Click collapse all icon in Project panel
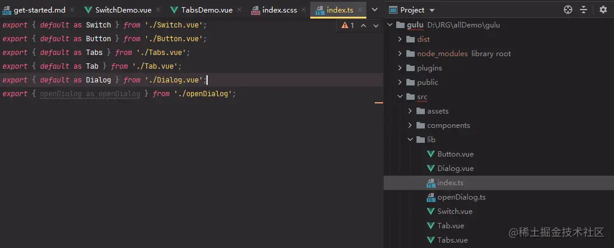Screen dimensions: 614x248 (x=584, y=10)
